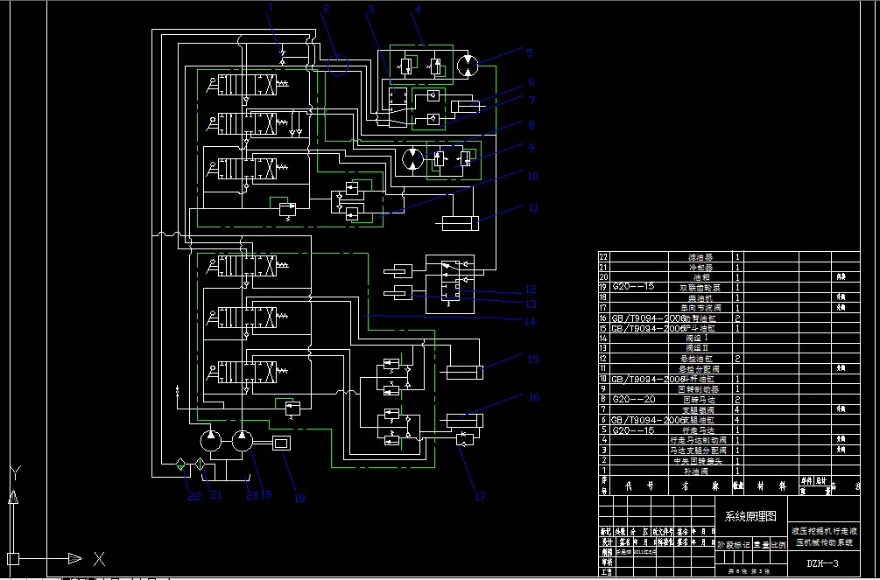The height and width of the screenshot is (580, 880).
Task: Select the '柴油机' cell in parts list
Action: point(701,297)
